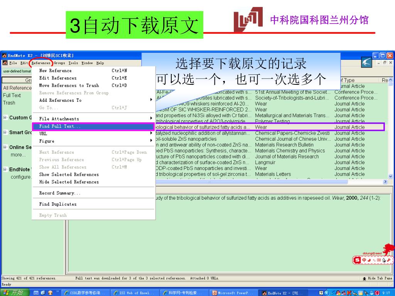395x296 pixels.
Task: Select All References group
Action: [17, 88]
